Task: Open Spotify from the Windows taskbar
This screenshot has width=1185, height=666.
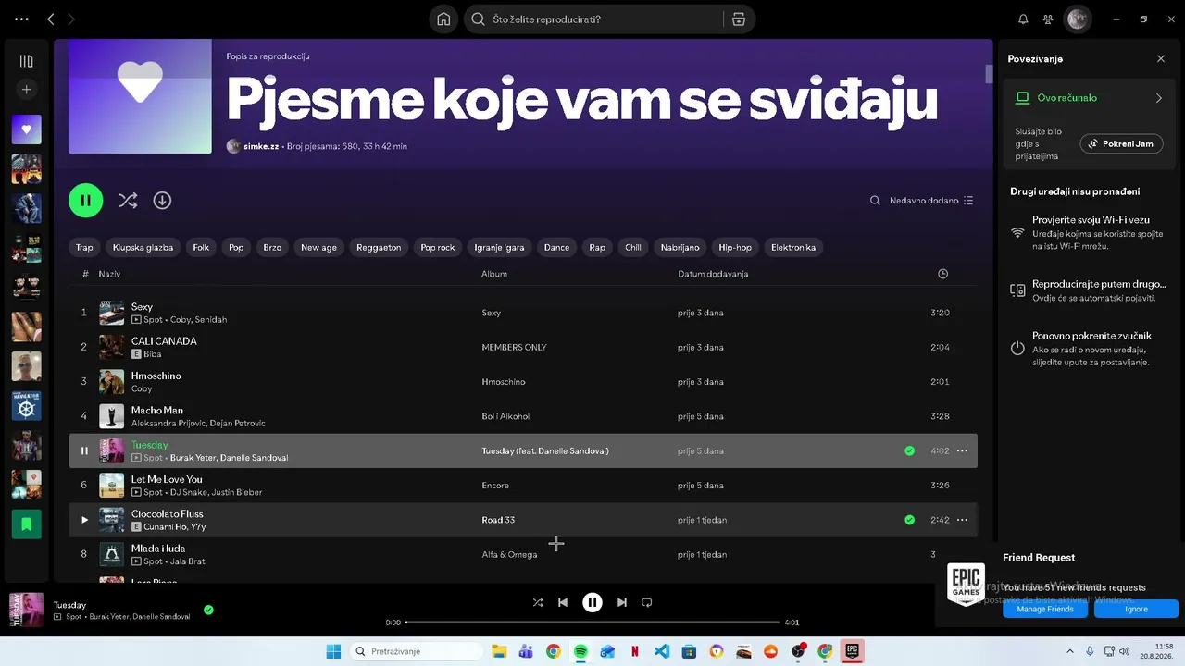Action: pyautogui.click(x=580, y=651)
